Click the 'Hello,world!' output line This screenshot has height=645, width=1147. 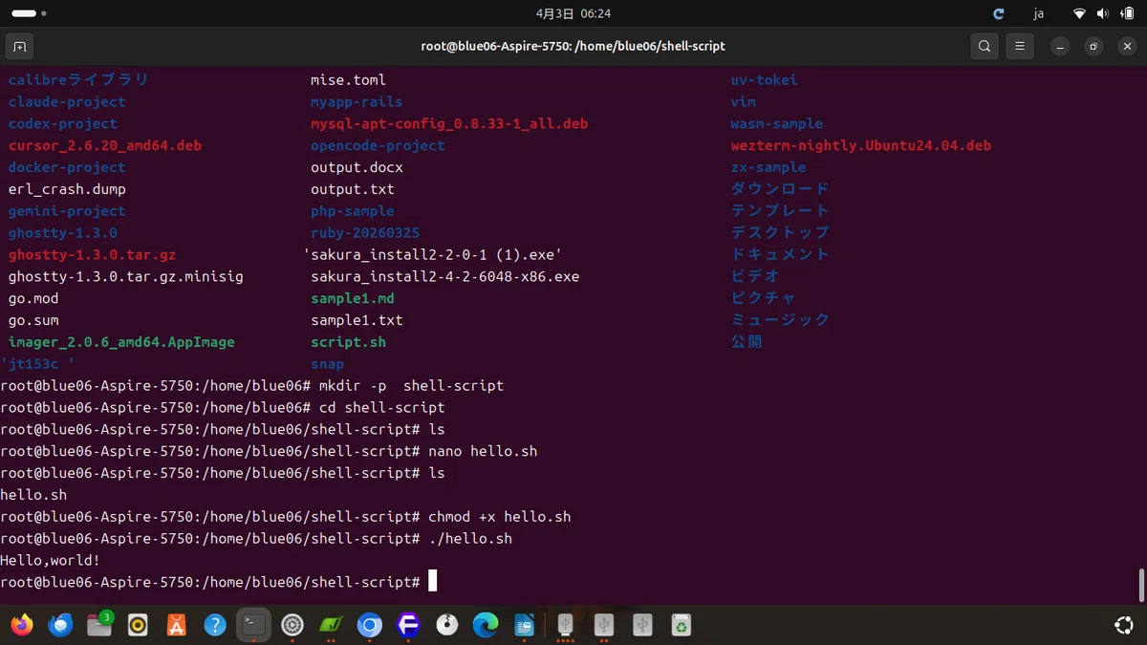[51, 561]
